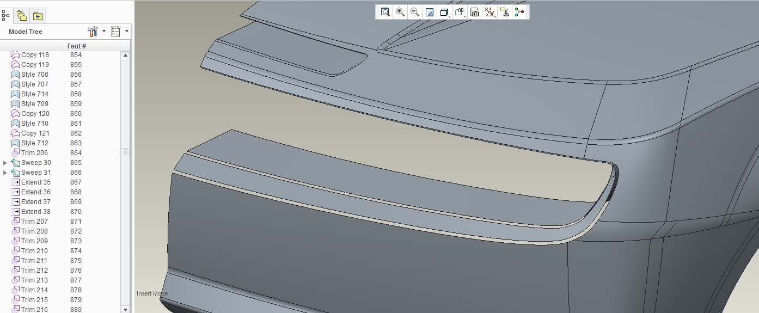Click the Refit view icon
The width and height of the screenshot is (759, 313).
click(385, 12)
